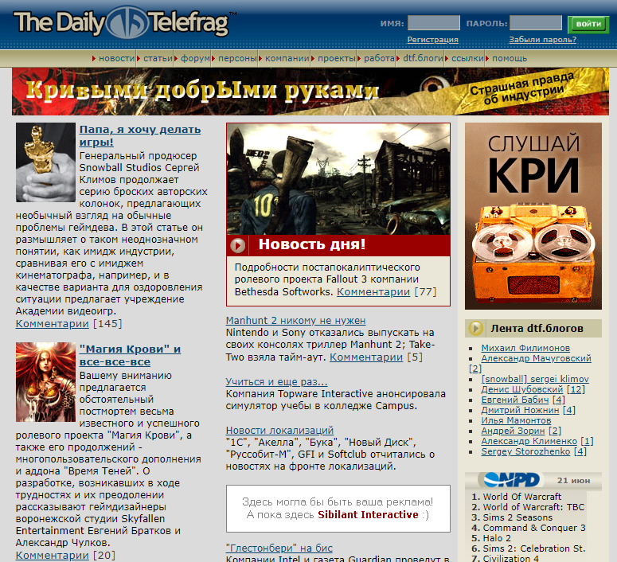This screenshot has width=617, height=562.
Task: Open "Глестонбери" на бис headline
Action: (x=279, y=548)
